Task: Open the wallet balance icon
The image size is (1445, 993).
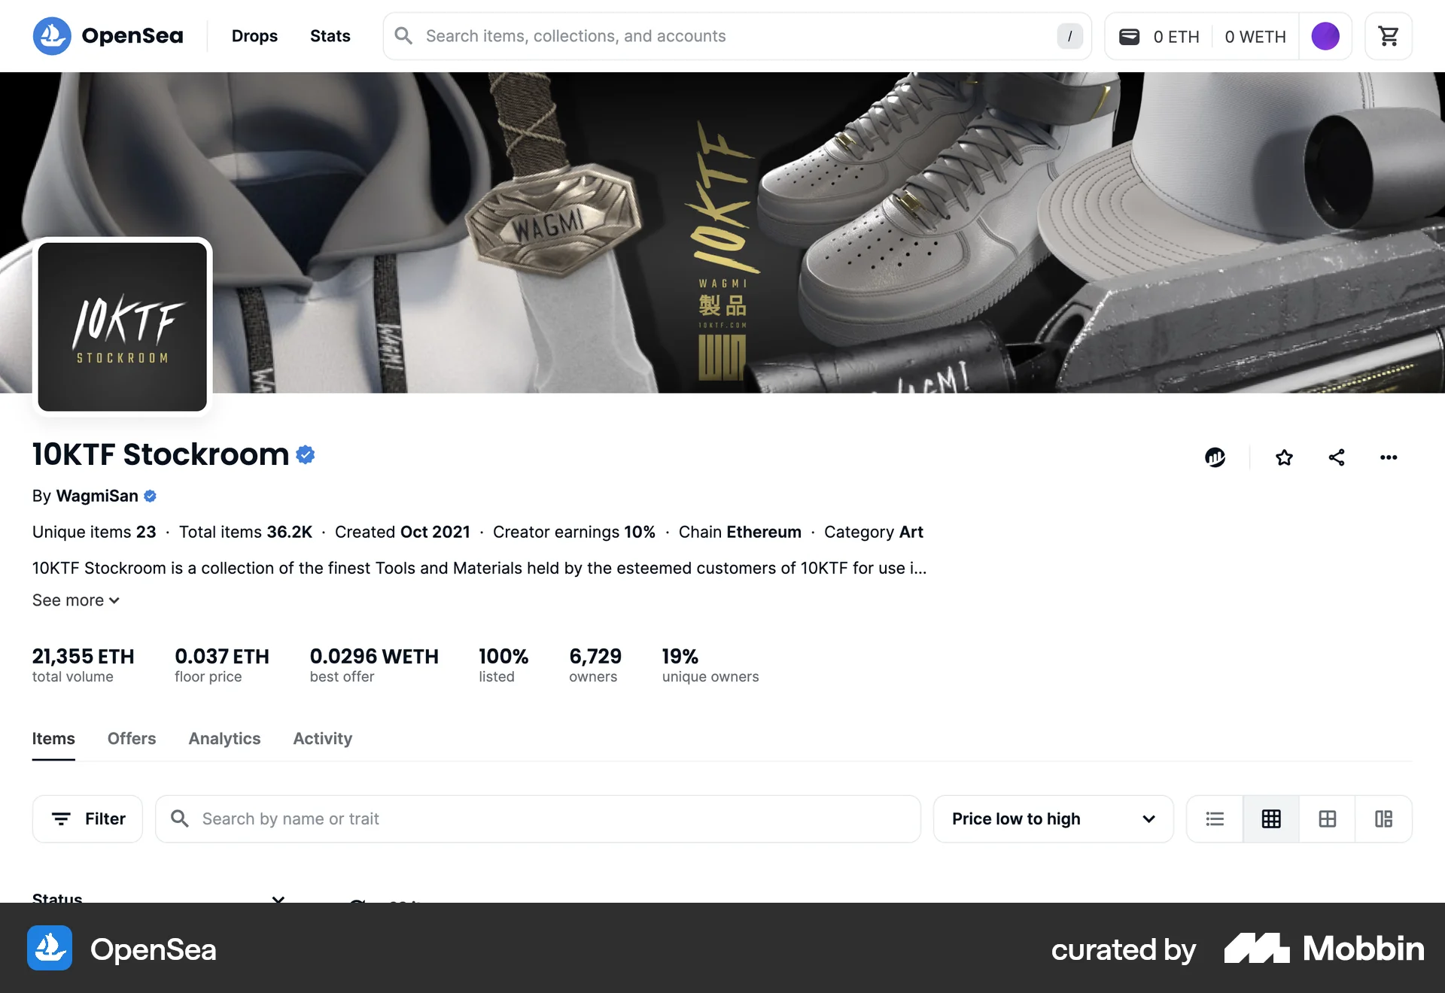Action: (1129, 36)
